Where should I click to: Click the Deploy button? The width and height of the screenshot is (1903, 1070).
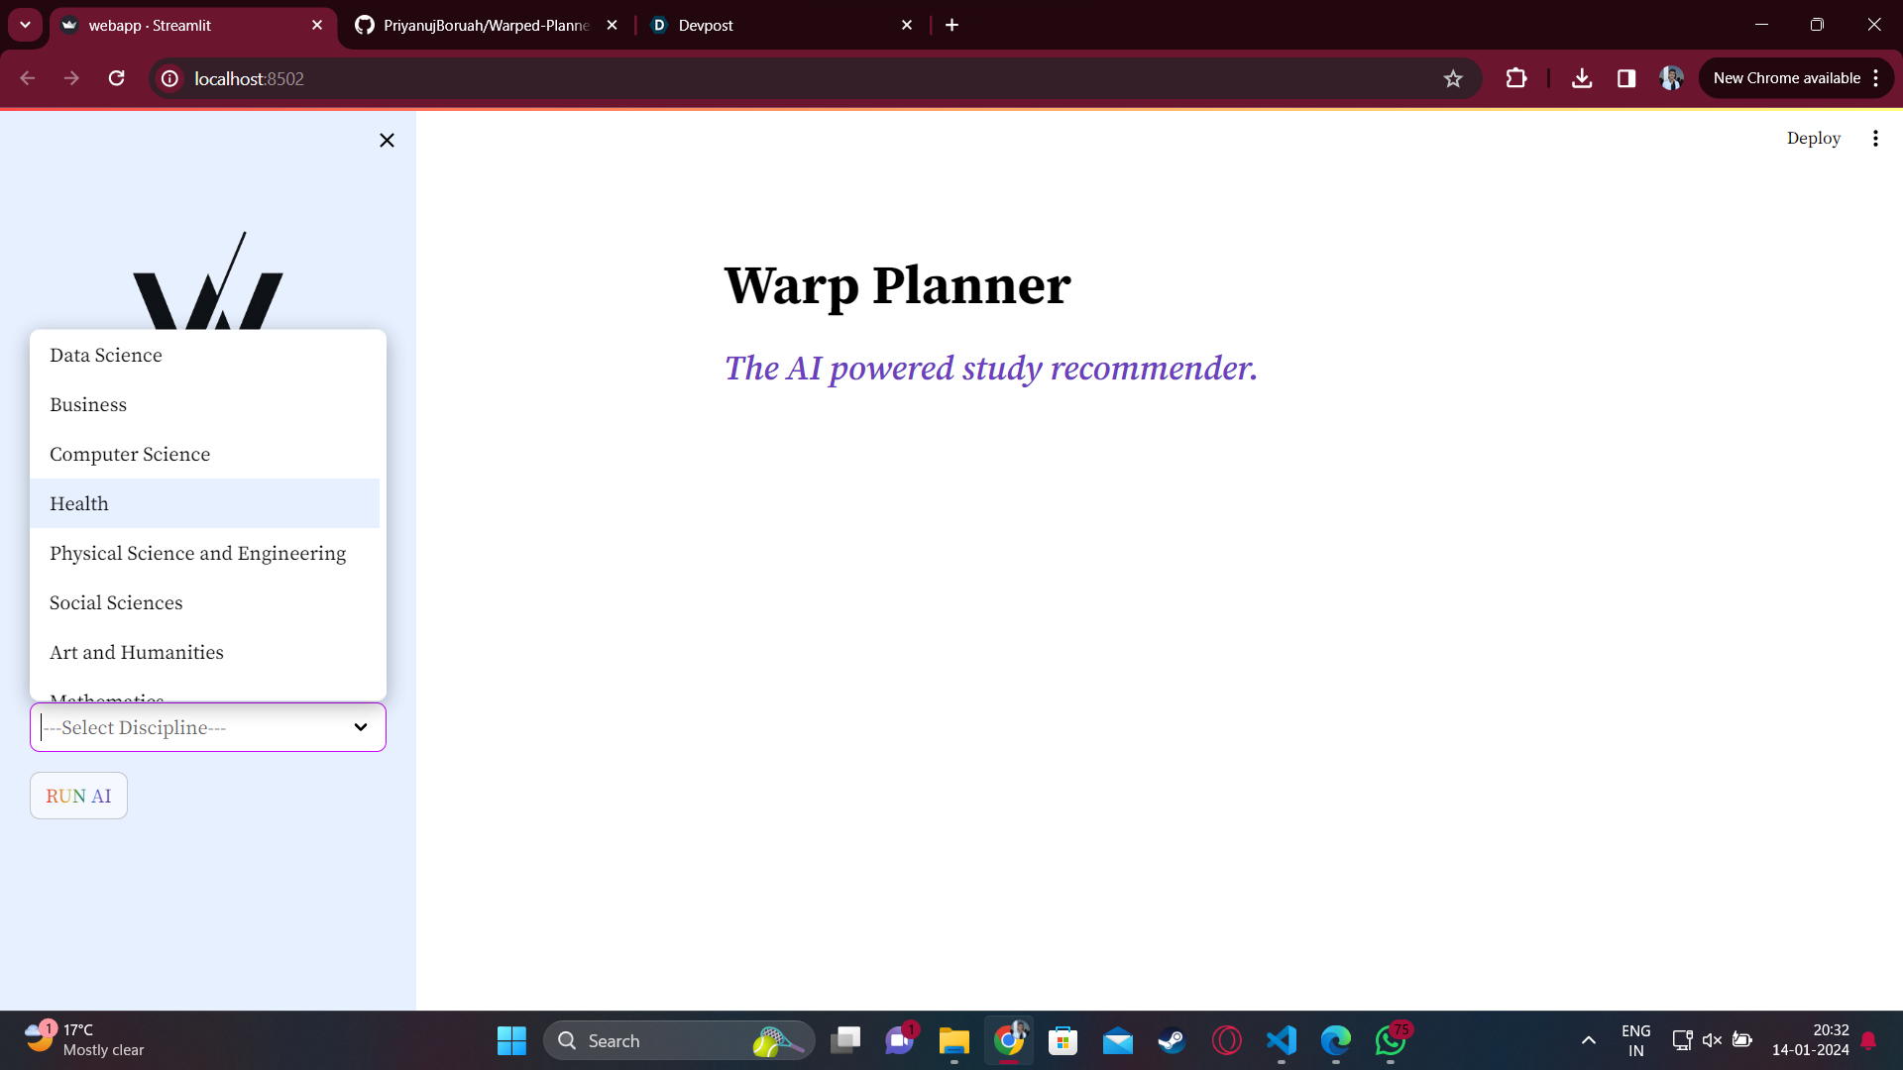(1813, 139)
